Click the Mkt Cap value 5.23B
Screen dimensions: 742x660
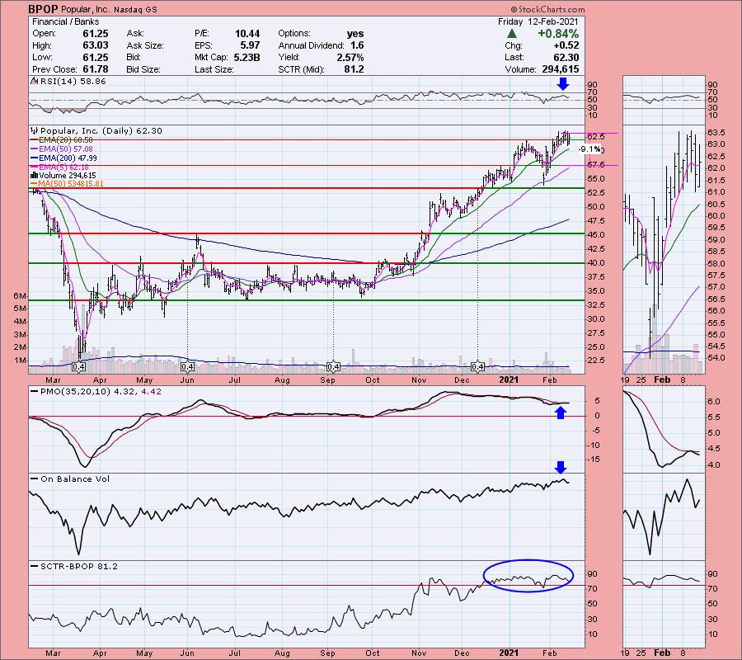[x=247, y=57]
